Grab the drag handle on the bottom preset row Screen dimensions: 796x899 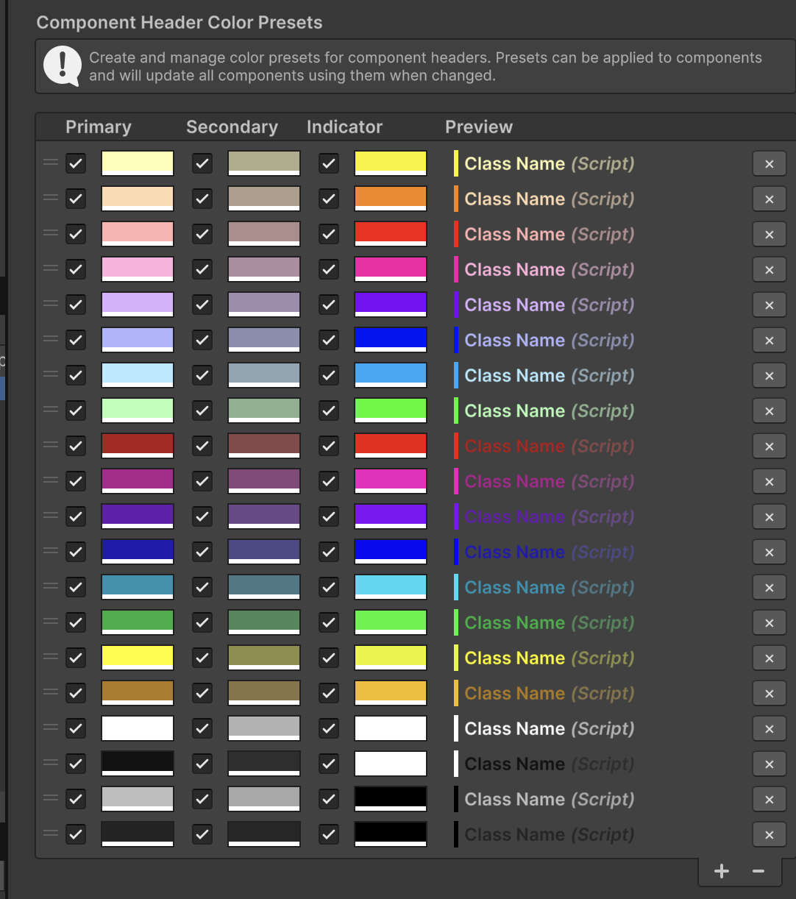point(51,834)
